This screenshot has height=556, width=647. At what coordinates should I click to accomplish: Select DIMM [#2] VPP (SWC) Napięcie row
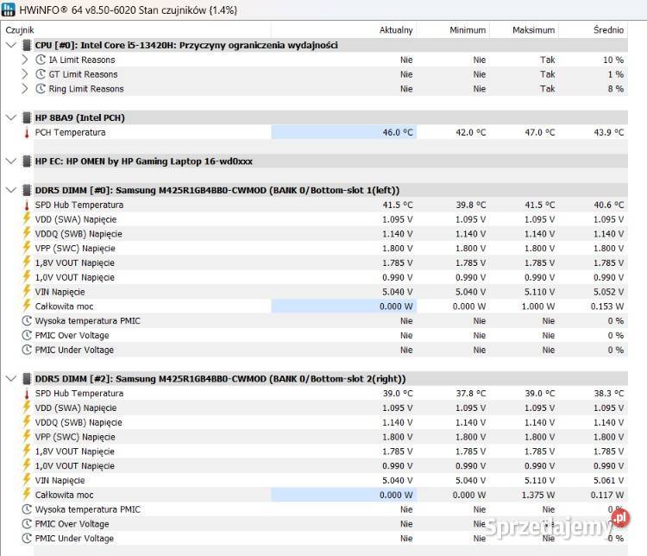pos(330,437)
